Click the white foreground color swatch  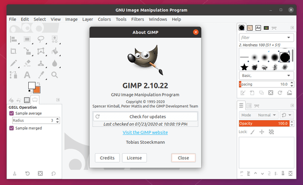(32, 85)
